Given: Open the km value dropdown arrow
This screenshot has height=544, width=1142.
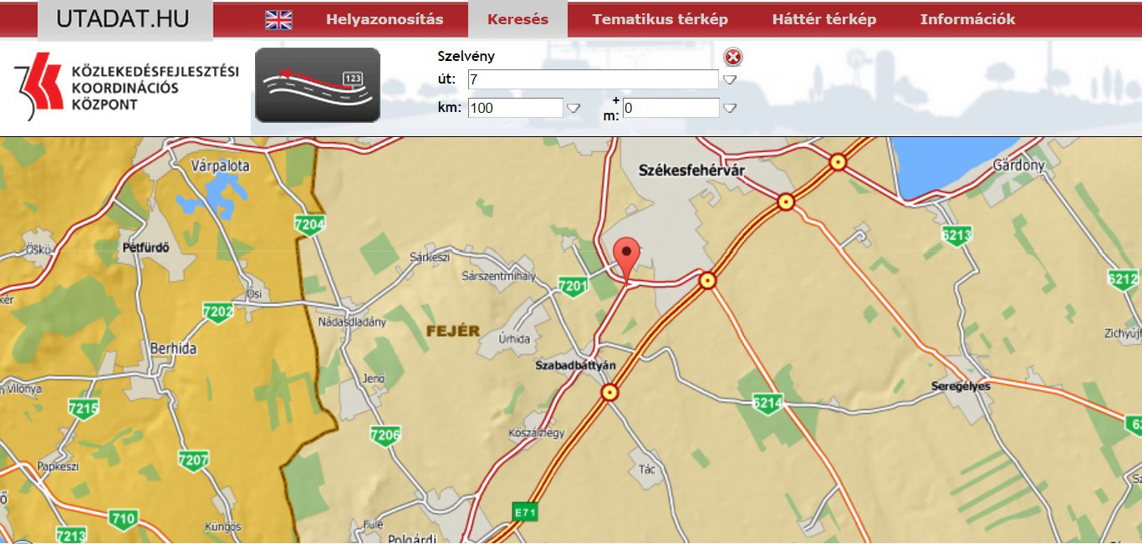Looking at the screenshot, I should click(574, 108).
